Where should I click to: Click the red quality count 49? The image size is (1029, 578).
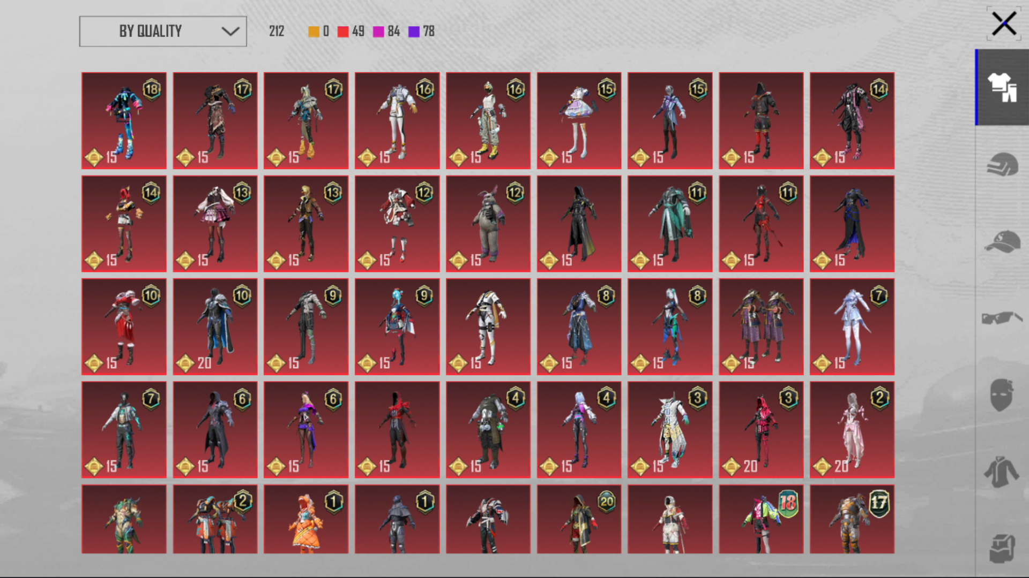click(359, 31)
